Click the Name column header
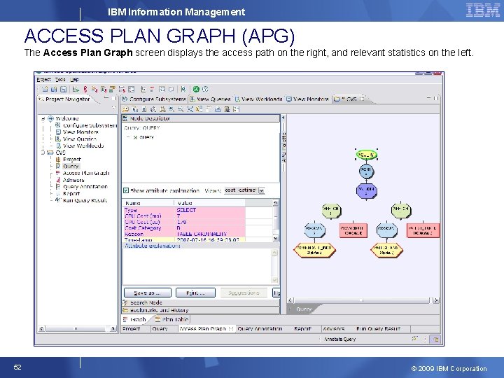The width and height of the screenshot is (504, 378). [x=148, y=203]
